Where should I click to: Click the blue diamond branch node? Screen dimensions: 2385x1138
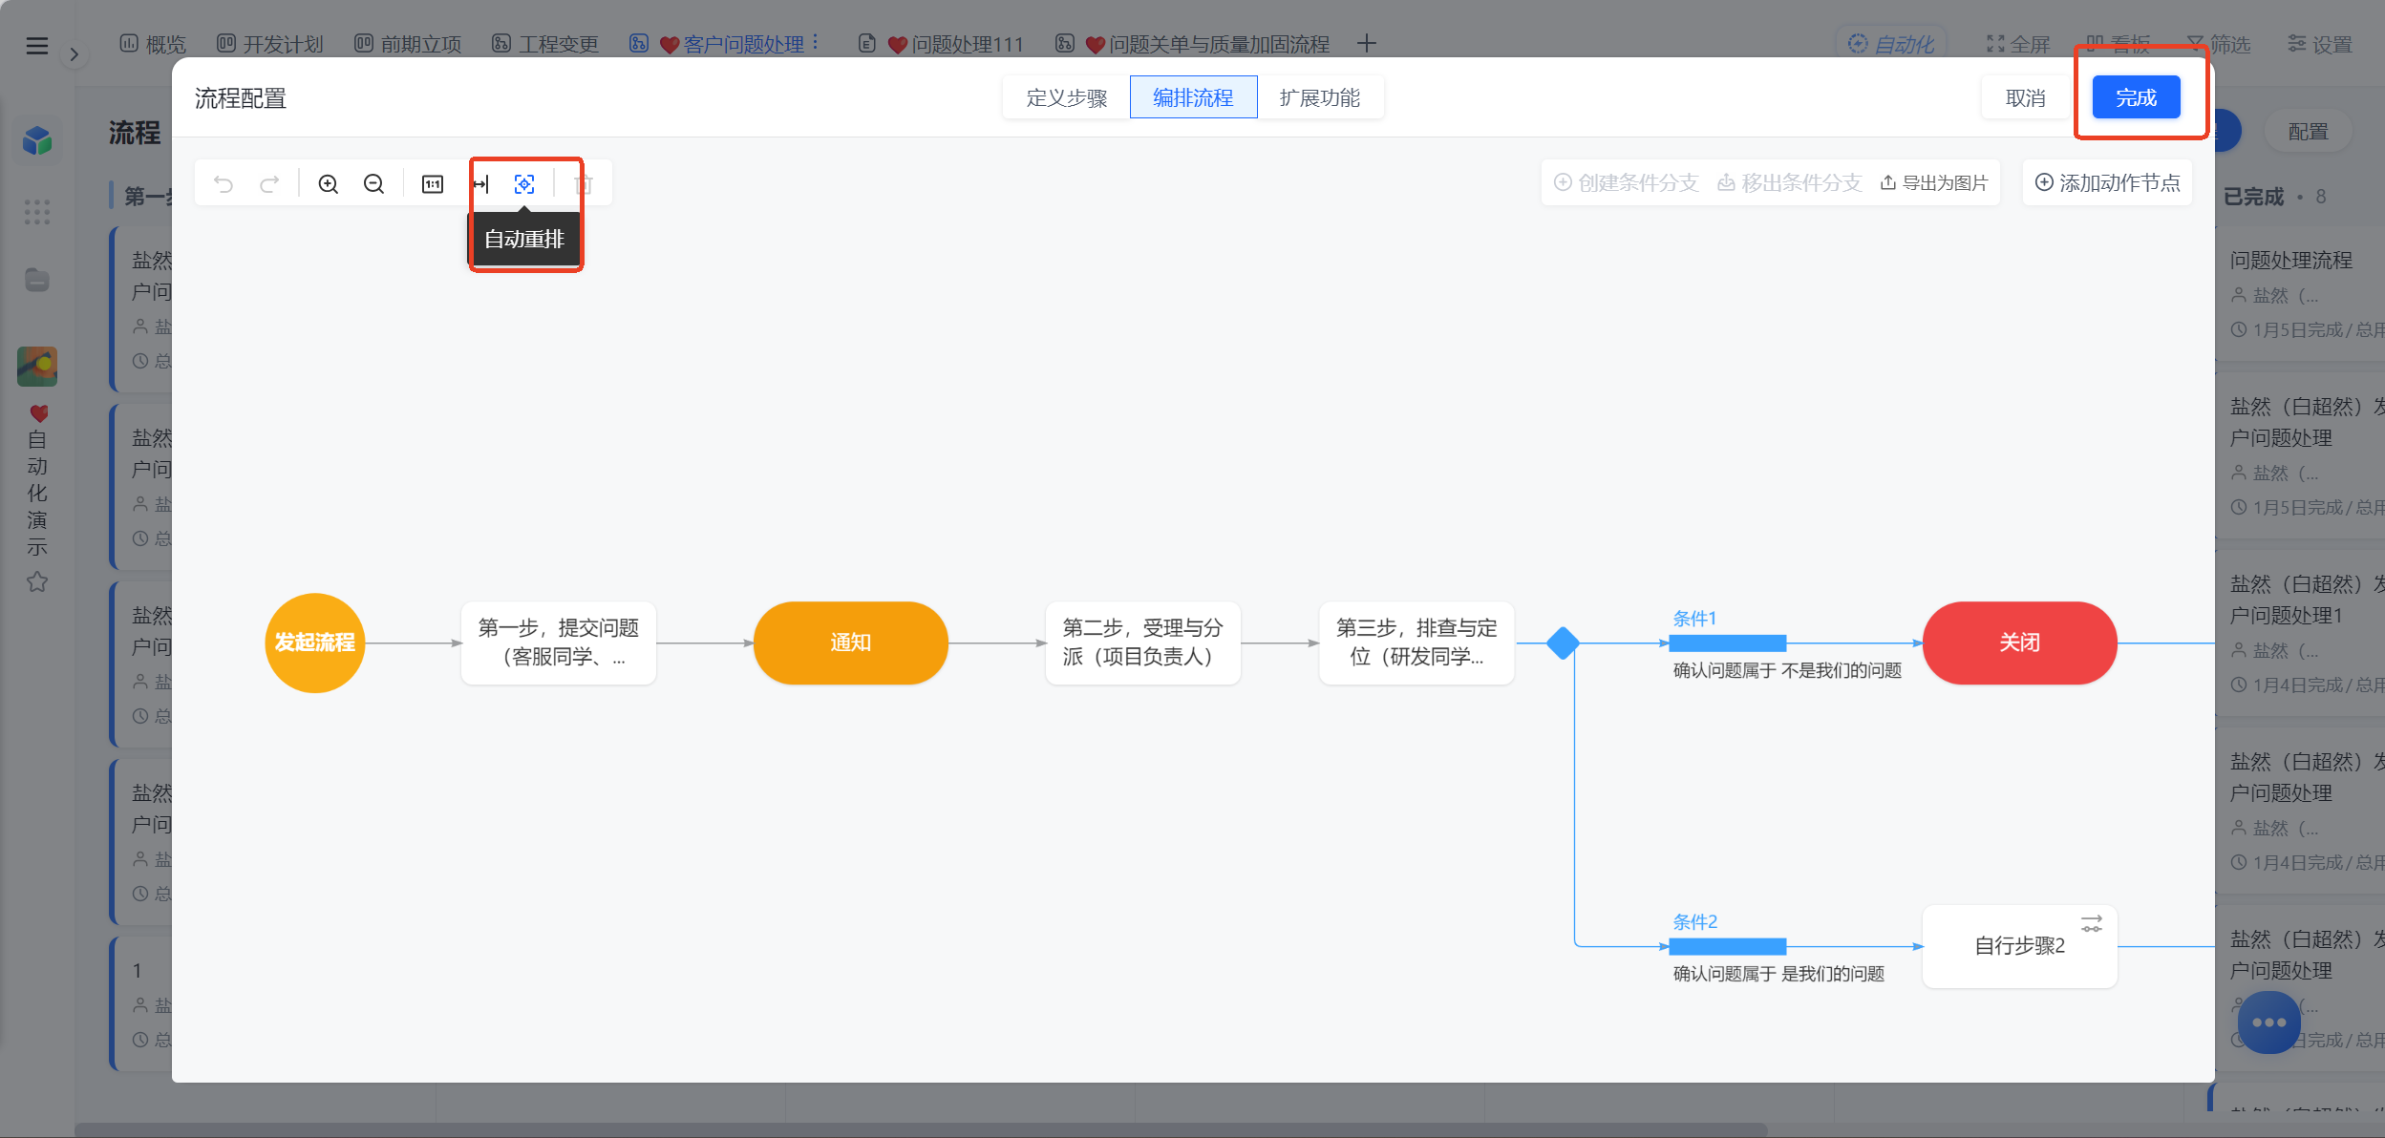pos(1563,643)
